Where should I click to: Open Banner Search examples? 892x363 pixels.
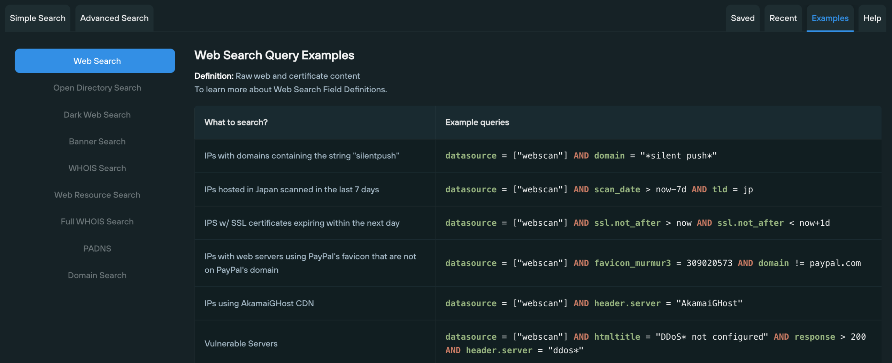click(97, 141)
